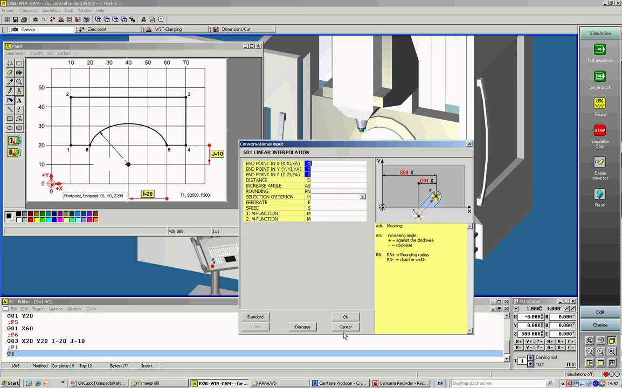Switch to the WST-Clamping tab

point(176,29)
